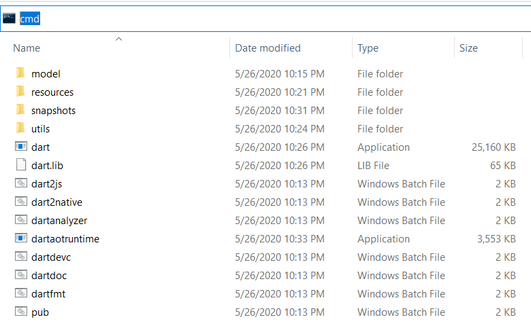Image resolution: width=531 pixels, height=328 pixels.
Task: Click the address bar path field
Action: (x=272, y=18)
